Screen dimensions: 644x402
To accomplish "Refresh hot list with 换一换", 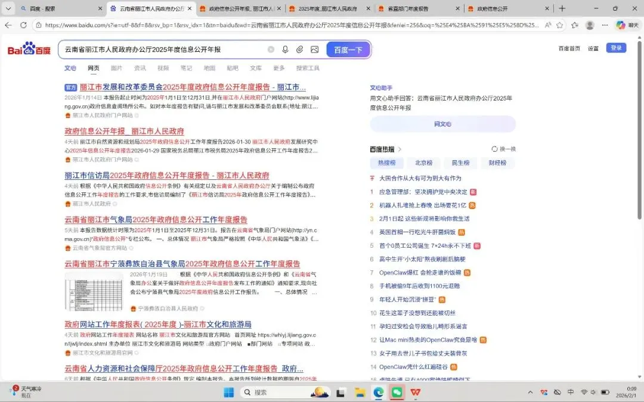I will [503, 149].
